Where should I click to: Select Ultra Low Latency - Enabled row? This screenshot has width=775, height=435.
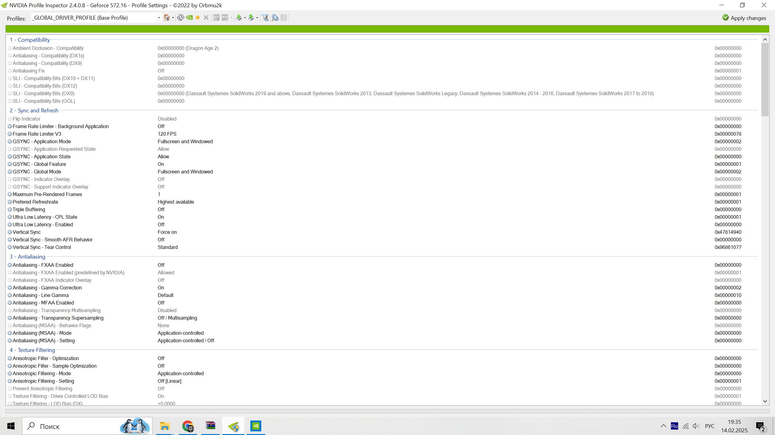pyautogui.click(x=383, y=224)
